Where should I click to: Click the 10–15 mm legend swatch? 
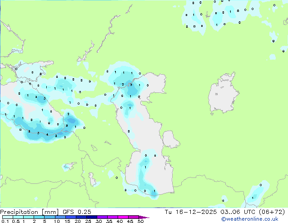[60, 217]
